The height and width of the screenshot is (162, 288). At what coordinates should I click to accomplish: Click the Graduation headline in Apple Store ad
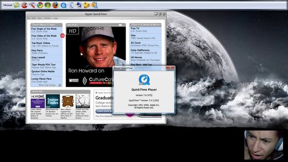(x=104, y=98)
